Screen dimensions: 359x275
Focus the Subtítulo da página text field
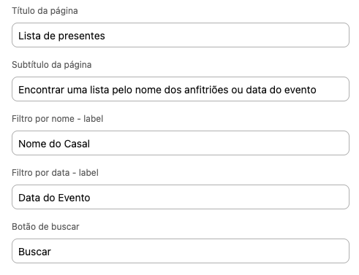coord(181,89)
